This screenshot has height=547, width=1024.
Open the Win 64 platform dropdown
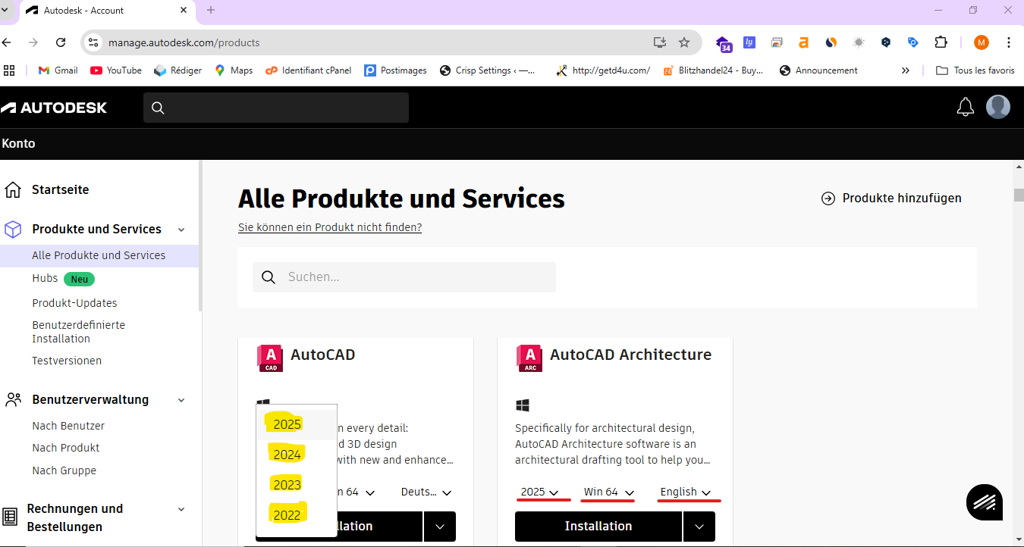pos(608,492)
